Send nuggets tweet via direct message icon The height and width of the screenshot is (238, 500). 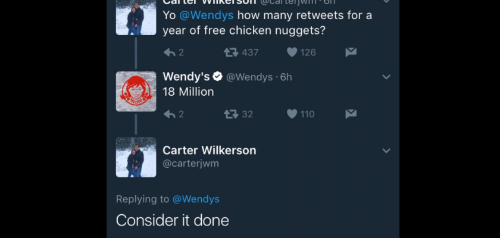coord(351,52)
